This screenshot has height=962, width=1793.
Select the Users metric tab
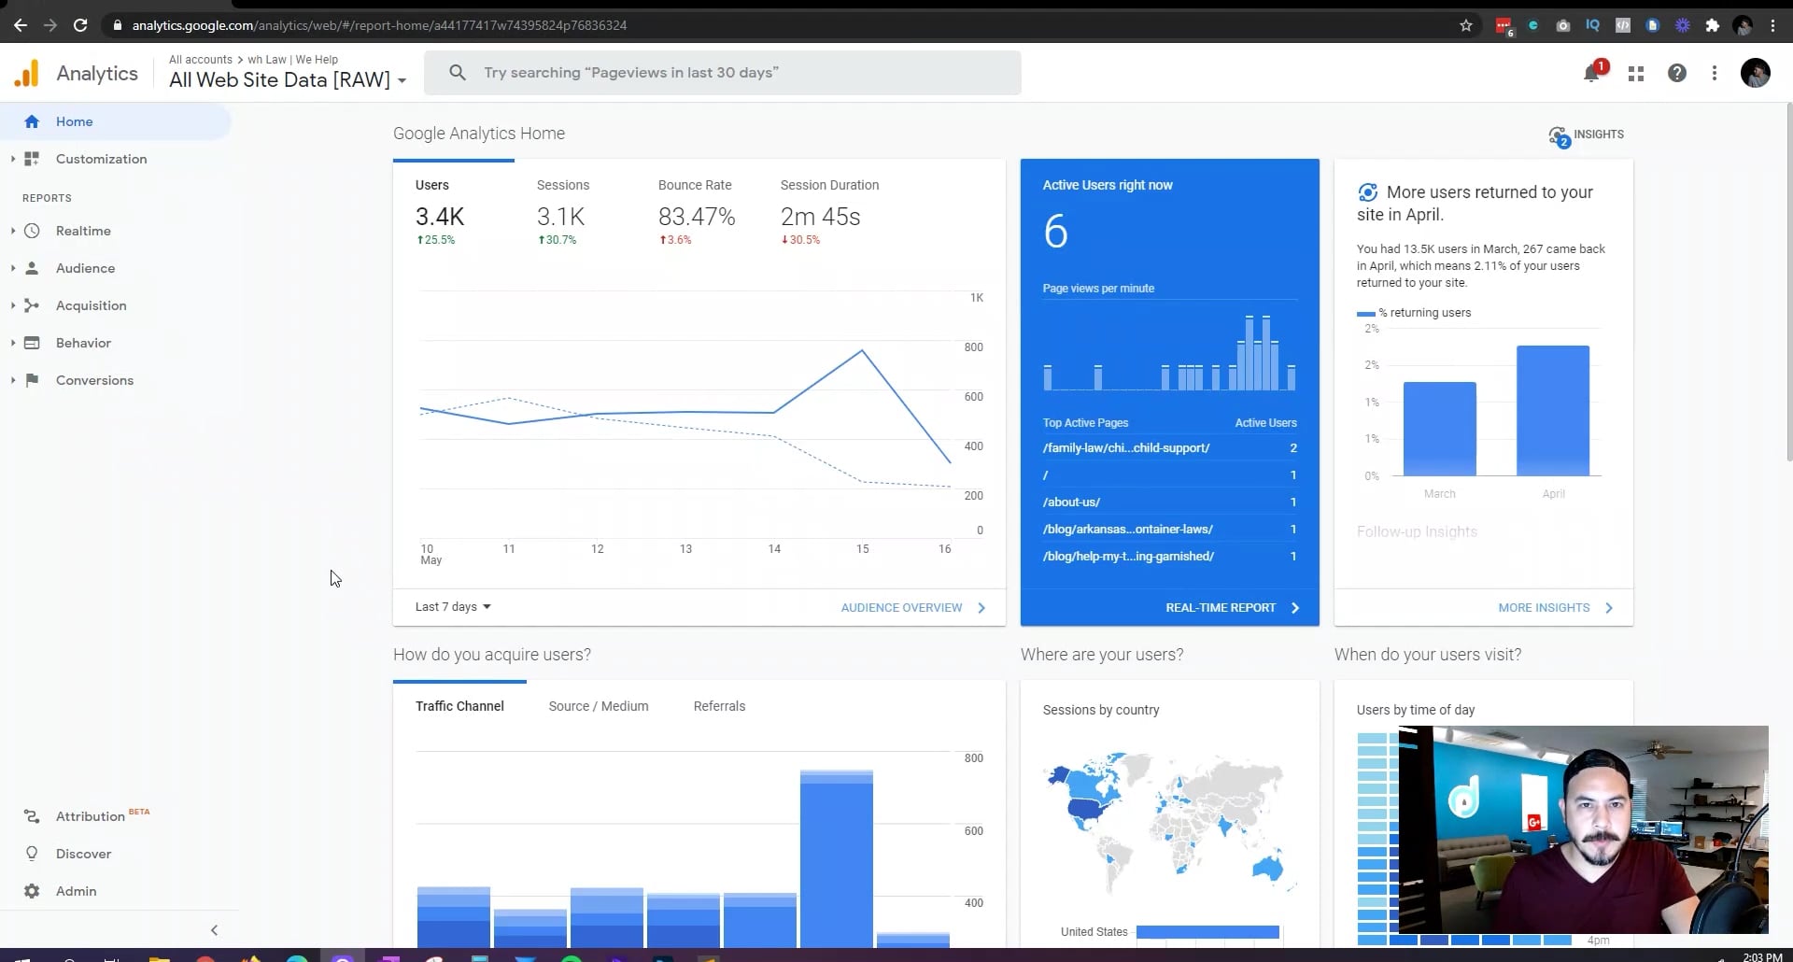(454, 213)
